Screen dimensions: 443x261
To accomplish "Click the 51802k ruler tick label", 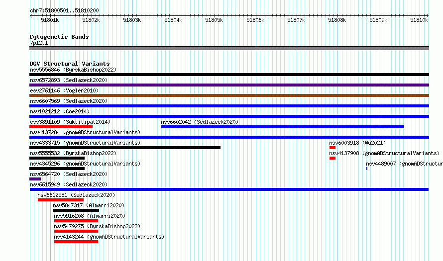I will pyautogui.click(x=91, y=20).
